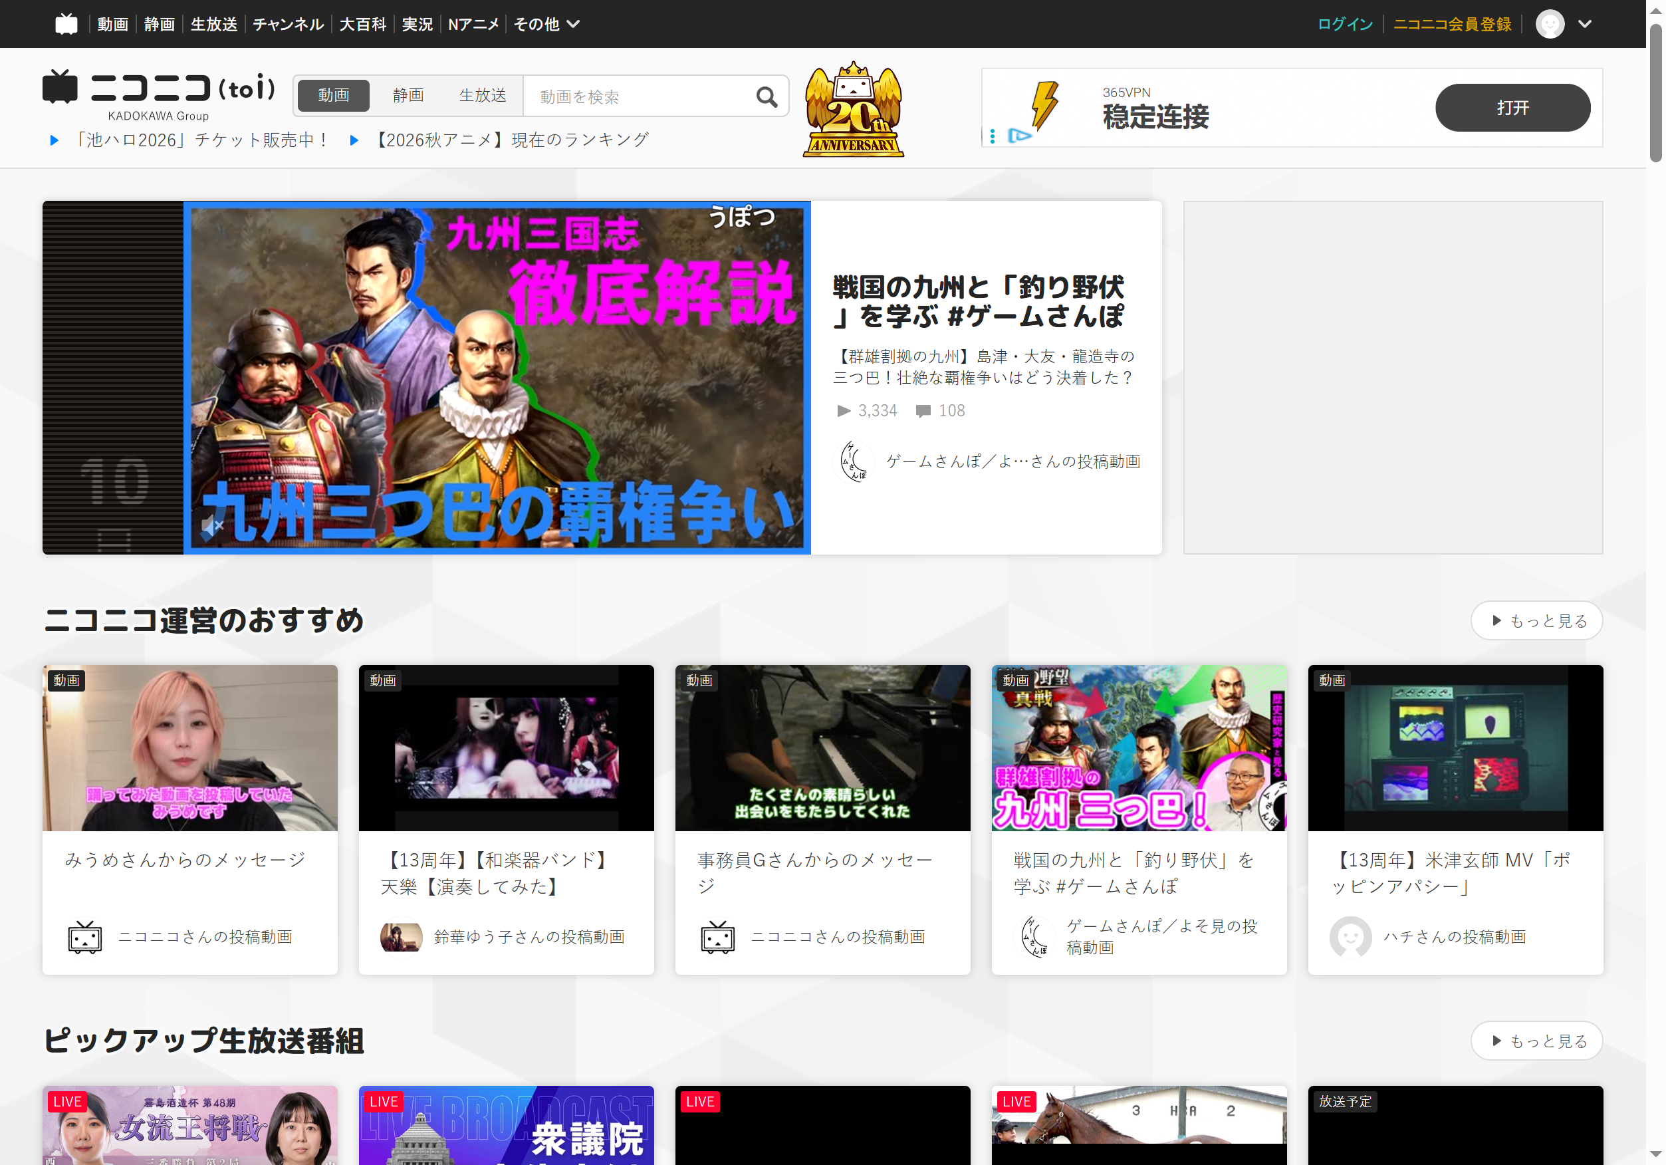Click the featured title 戦国の九州と「釣り野伏」
The image size is (1666, 1165).
[977, 301]
